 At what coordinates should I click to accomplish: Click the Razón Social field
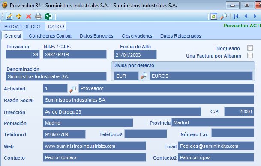(x=148, y=100)
